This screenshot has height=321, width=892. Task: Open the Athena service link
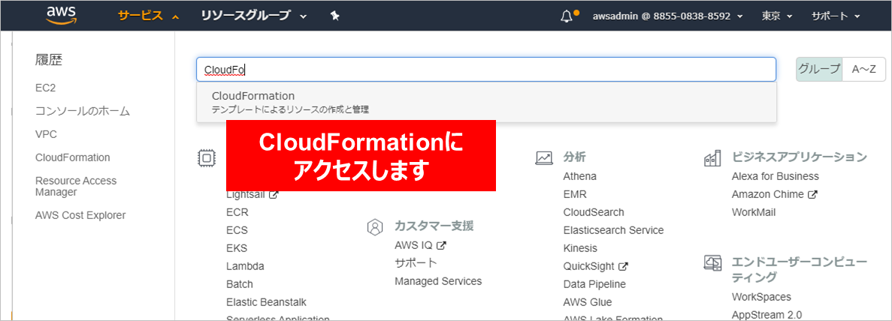pos(579,176)
